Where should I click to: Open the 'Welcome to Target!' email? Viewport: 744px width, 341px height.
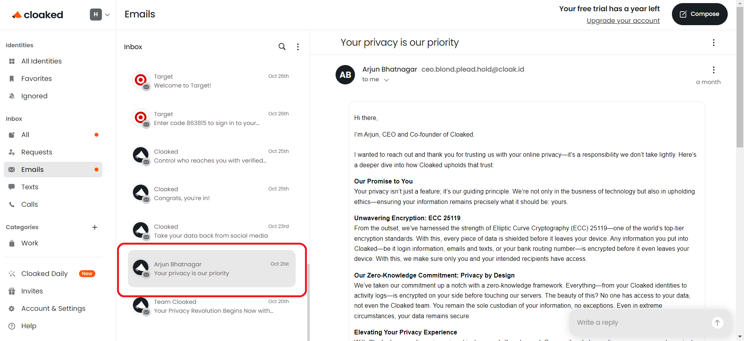click(x=212, y=81)
